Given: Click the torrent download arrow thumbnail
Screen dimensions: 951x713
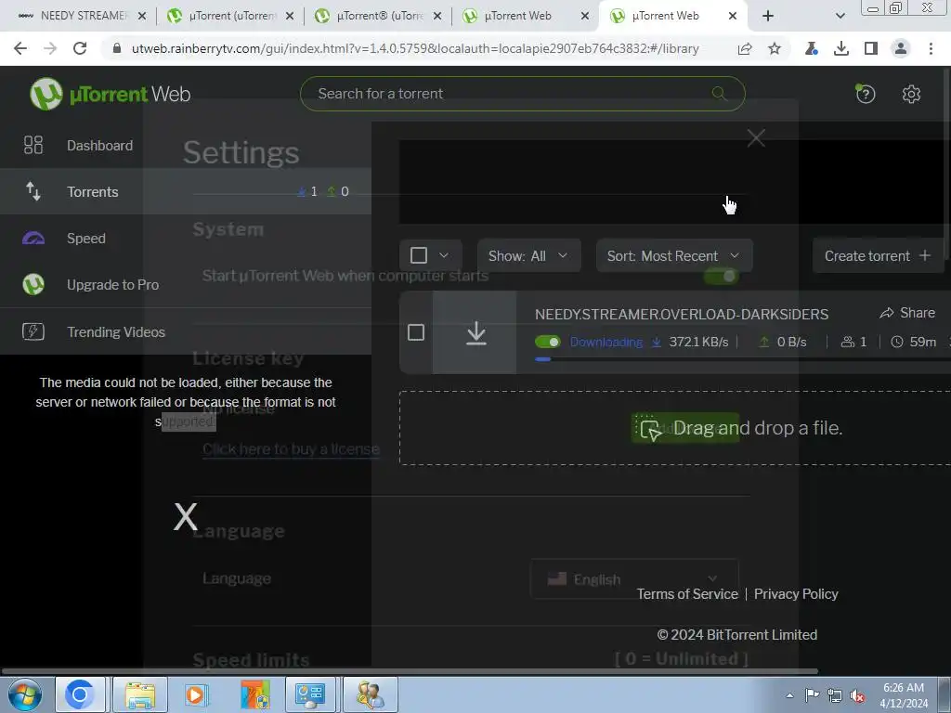Looking at the screenshot, I should click(x=476, y=333).
